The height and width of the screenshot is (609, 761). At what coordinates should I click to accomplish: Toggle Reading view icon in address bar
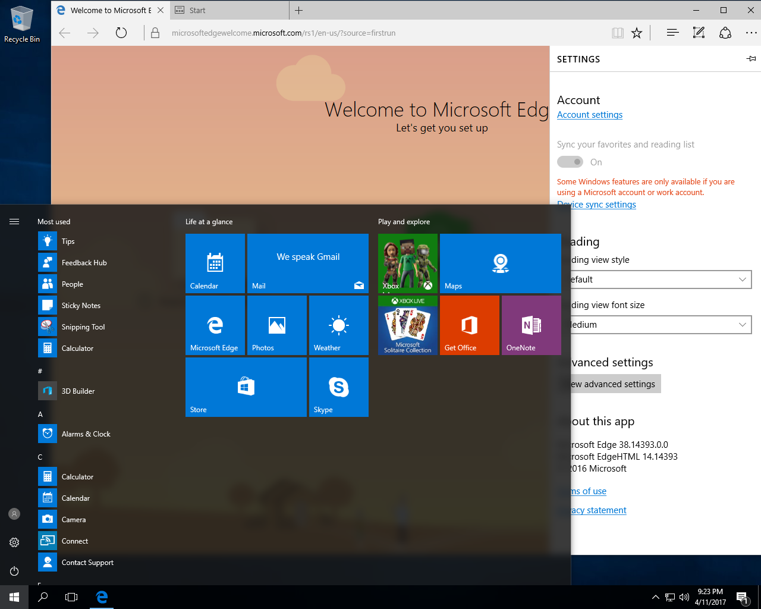(618, 33)
